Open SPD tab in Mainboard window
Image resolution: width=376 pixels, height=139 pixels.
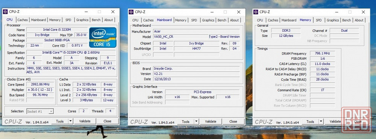pos(194,20)
